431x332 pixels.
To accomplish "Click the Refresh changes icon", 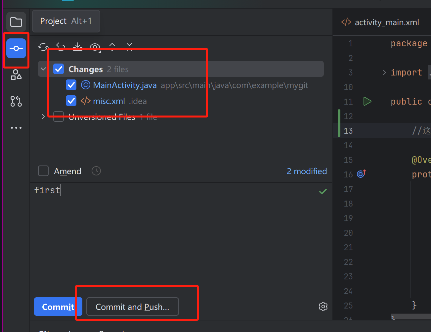I will [43, 47].
